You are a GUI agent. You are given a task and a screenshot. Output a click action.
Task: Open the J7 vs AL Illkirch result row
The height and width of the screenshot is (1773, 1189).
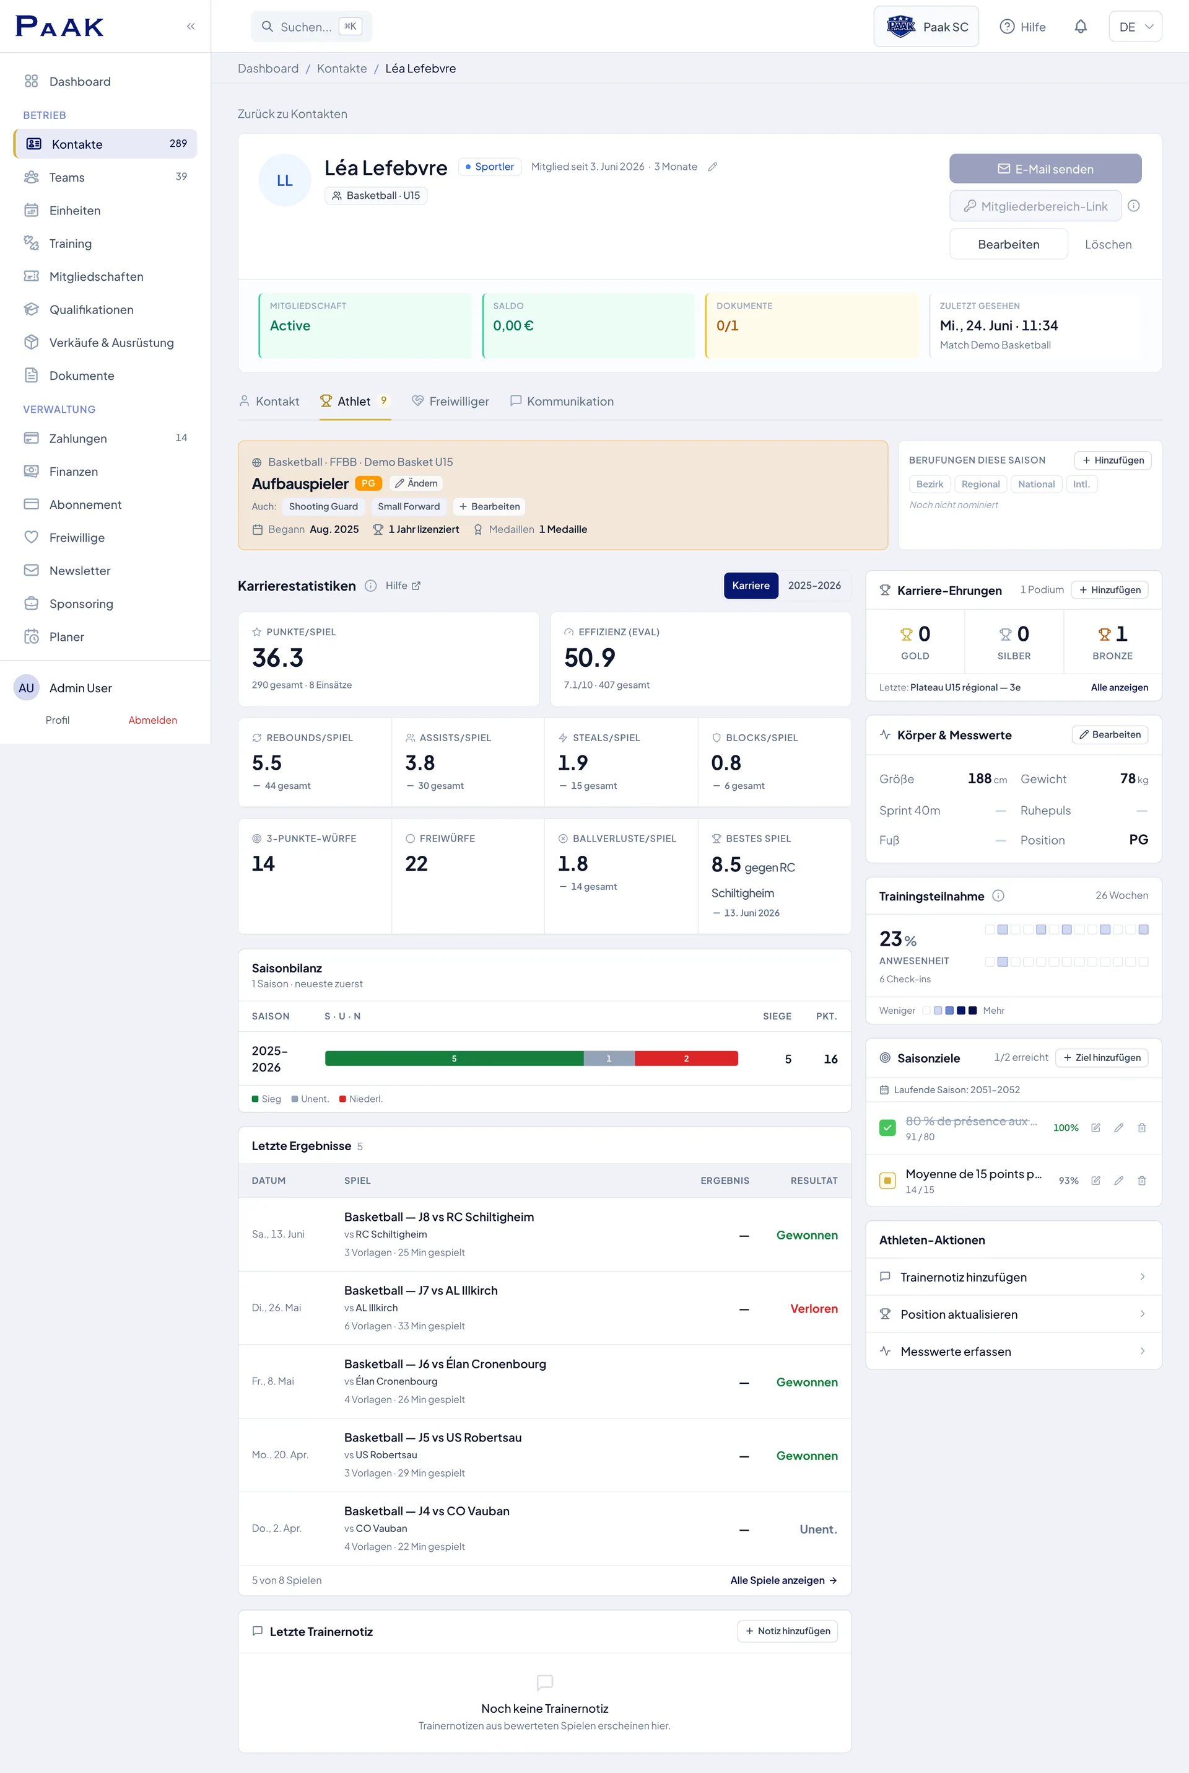pyautogui.click(x=544, y=1308)
